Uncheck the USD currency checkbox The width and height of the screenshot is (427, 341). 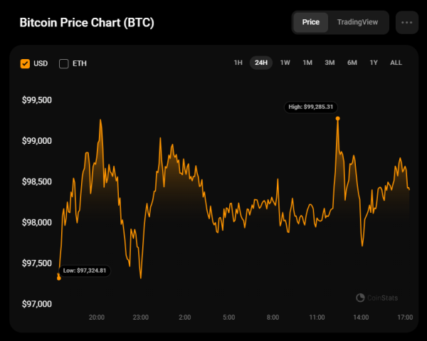click(x=25, y=63)
